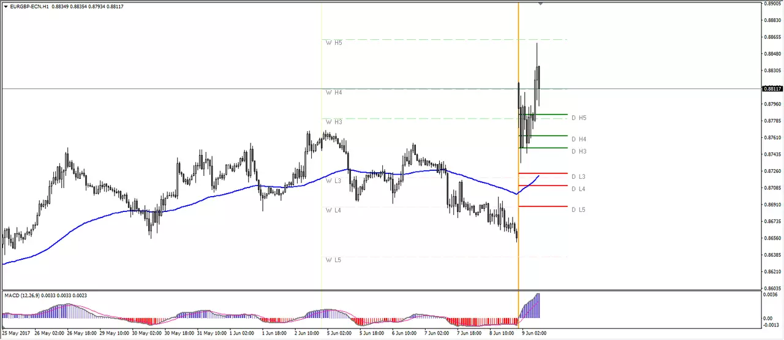Click the current price label 0.88117
Image resolution: width=784 pixels, height=340 pixels.
(772, 89)
